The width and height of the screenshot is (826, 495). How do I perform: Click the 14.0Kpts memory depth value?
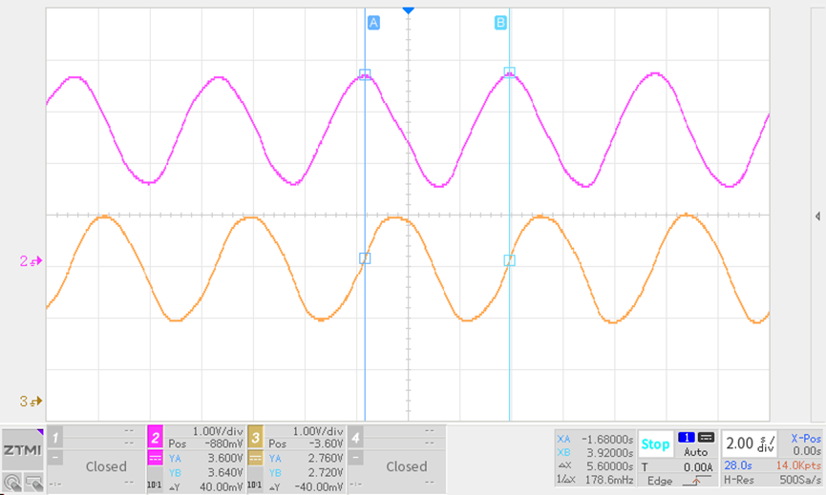(x=798, y=465)
